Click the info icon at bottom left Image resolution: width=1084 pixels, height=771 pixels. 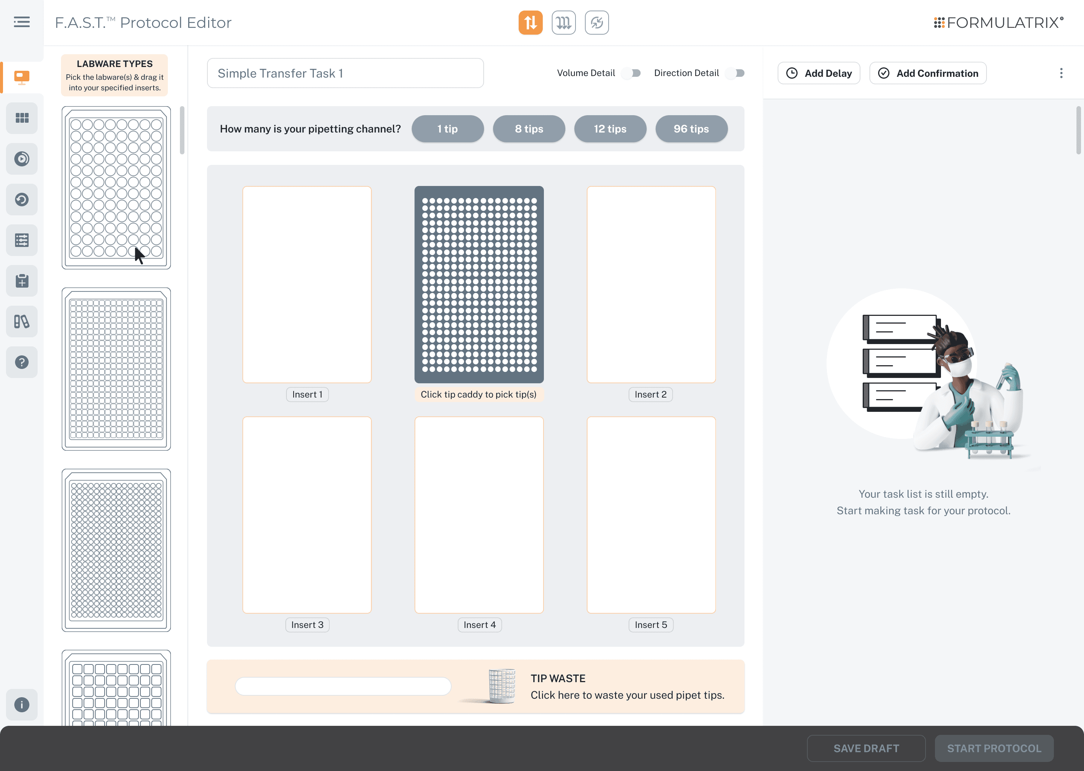click(22, 704)
